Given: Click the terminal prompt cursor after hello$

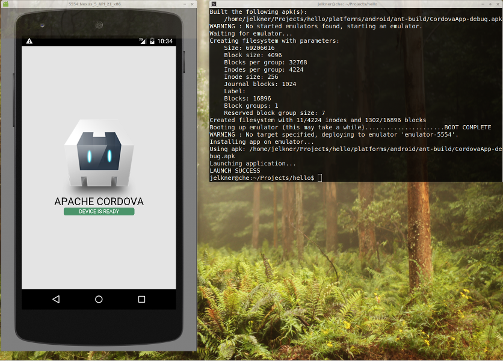Looking at the screenshot, I should 319,177.
